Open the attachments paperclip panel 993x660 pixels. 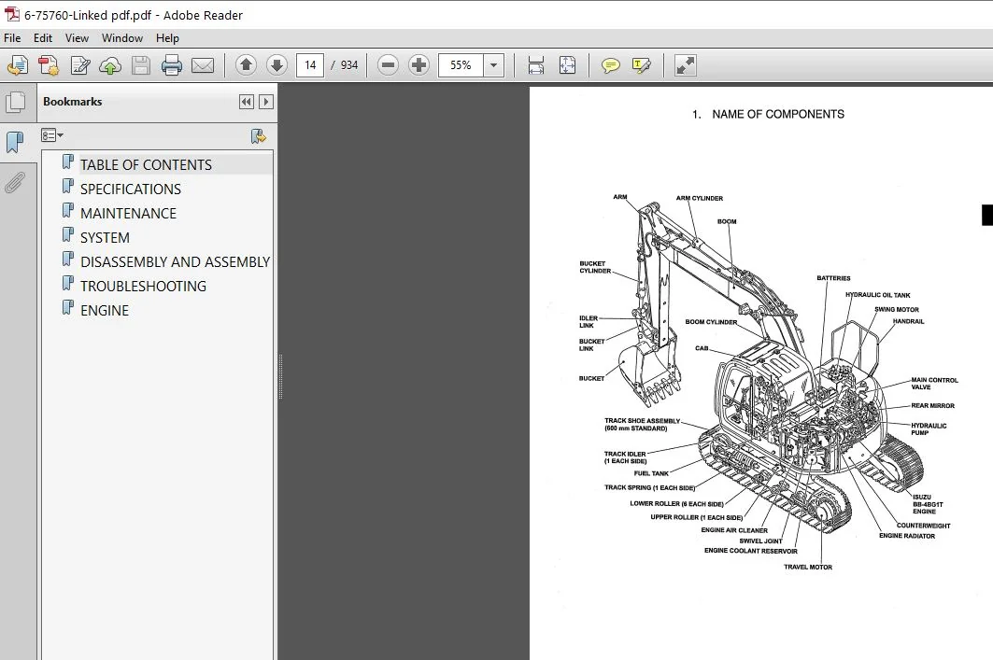coord(15,182)
